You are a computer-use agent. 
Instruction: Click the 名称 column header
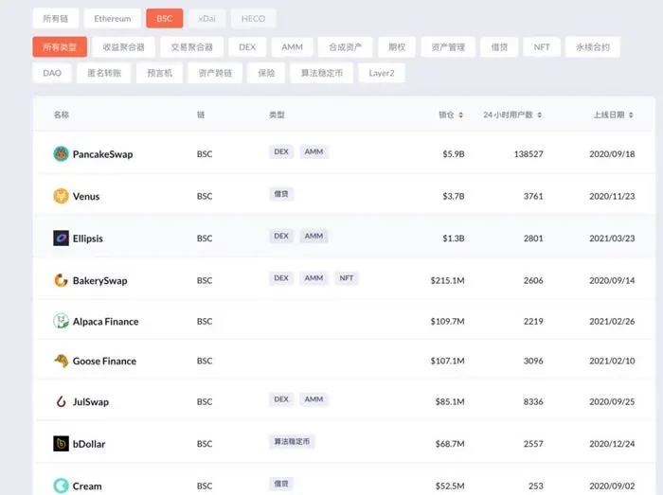tap(62, 115)
